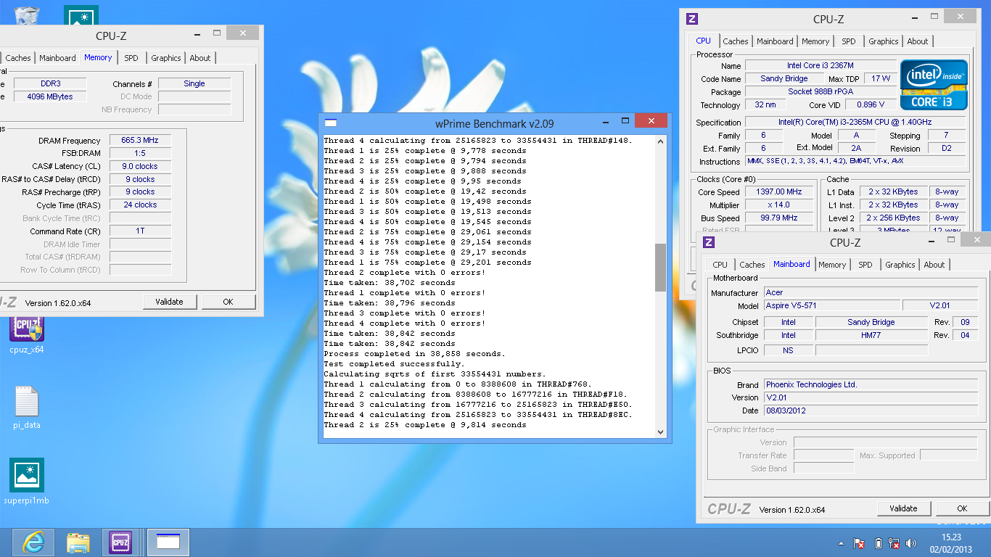Open Caches tab in CPU-Z Memory window

[18, 58]
